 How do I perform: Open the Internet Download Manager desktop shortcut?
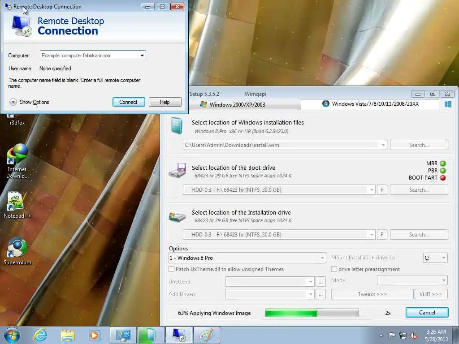17,161
